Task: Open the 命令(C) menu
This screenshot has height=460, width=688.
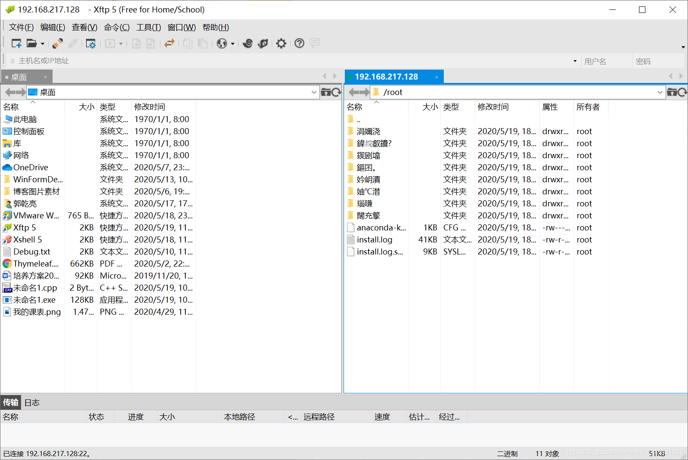Action: [117, 28]
